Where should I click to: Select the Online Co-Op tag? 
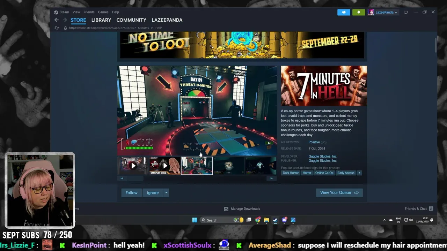coord(324,173)
